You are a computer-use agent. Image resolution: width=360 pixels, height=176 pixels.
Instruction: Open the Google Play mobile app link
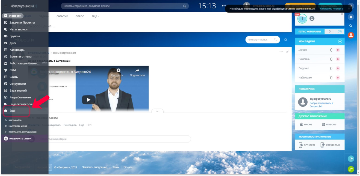tap(330, 145)
